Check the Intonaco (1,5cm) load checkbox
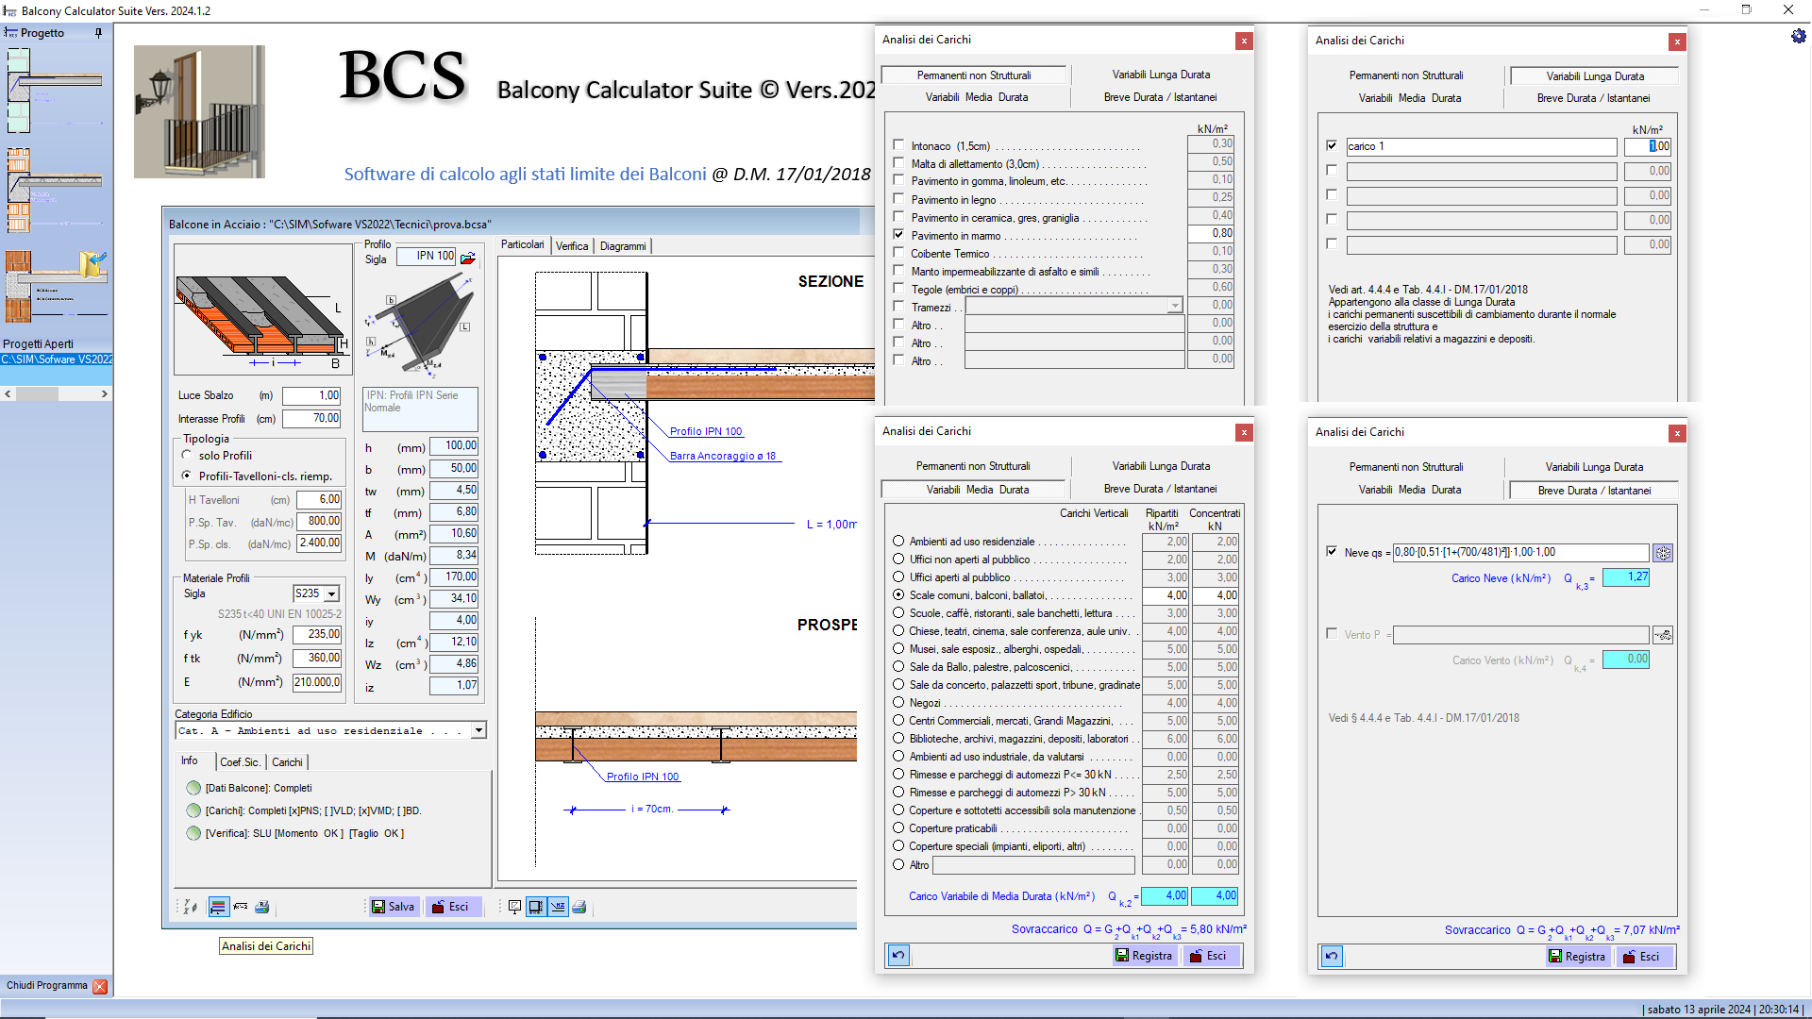 898,145
